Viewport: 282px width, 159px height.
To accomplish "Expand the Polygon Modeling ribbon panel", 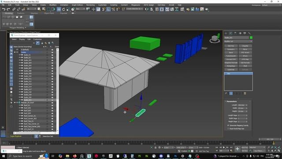I will click(x=18, y=28).
